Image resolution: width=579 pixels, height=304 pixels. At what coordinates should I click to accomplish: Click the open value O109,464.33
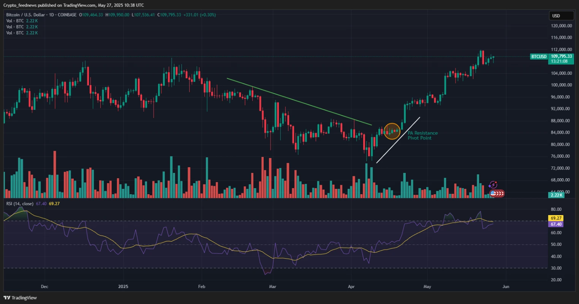click(91, 15)
